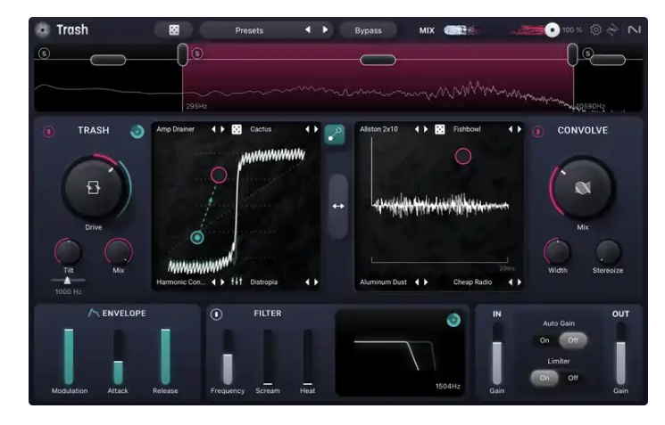Screen dimensions: 665x425
Task: Click the Fishbowl label
Action: [x=467, y=129]
